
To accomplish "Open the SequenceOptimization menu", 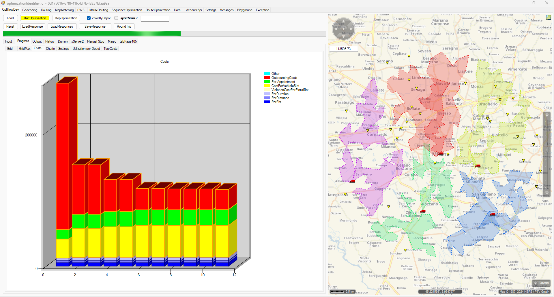I will [127, 10].
